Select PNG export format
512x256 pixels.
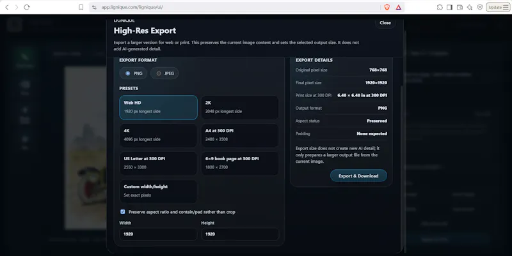click(133, 73)
